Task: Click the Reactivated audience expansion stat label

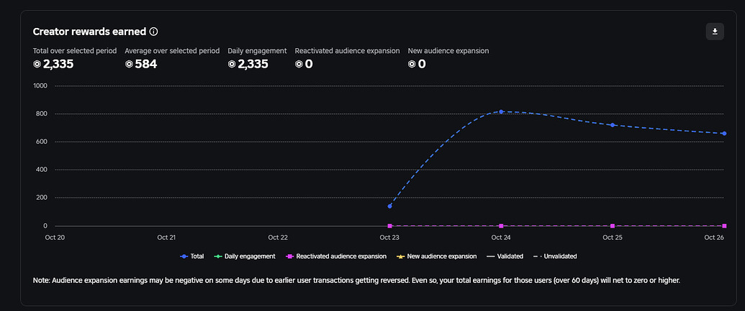Action: (348, 51)
